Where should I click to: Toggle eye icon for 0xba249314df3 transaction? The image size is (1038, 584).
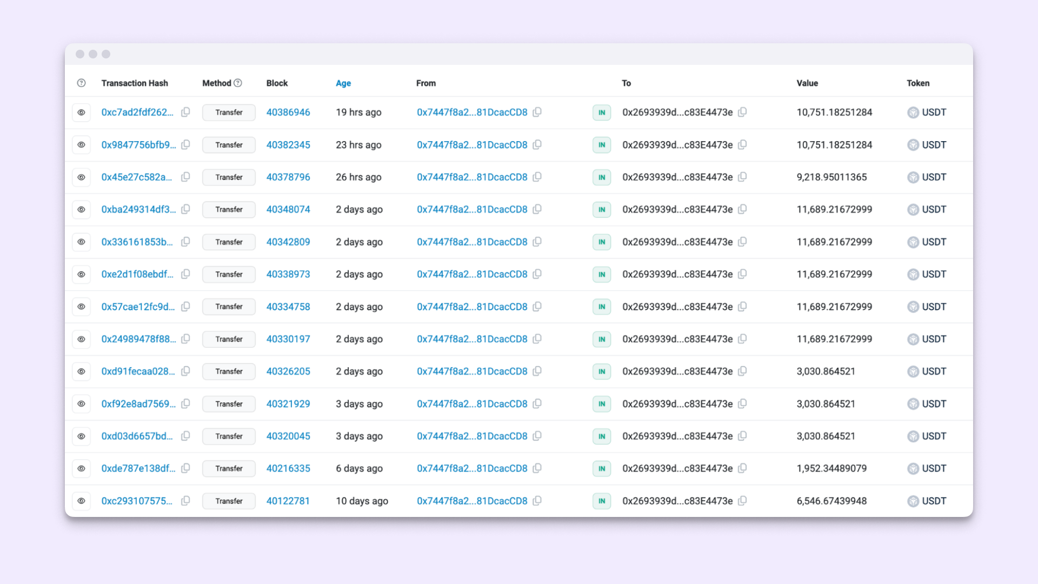82,209
